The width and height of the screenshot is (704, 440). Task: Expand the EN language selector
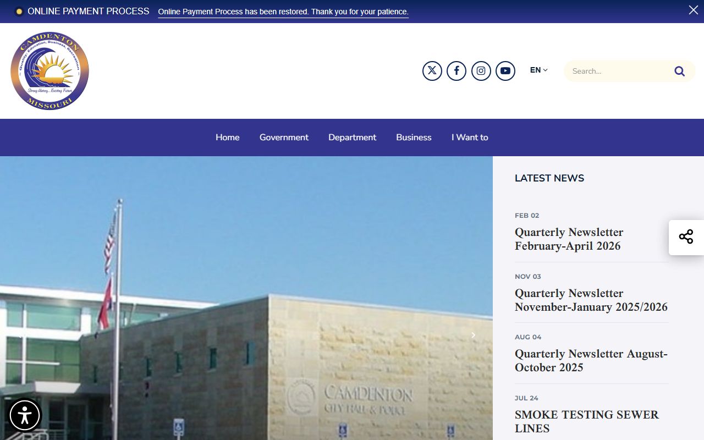tap(539, 70)
